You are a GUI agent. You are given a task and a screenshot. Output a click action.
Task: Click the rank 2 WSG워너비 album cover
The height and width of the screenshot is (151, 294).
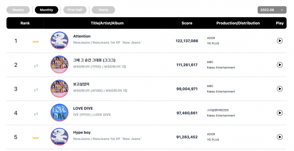(x=60, y=65)
